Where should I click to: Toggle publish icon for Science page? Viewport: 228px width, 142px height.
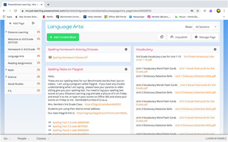pos(38,77)
